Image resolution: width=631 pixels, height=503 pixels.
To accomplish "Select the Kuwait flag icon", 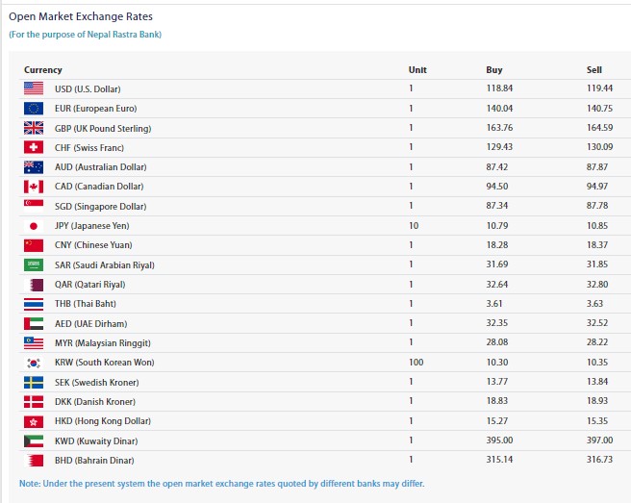I will [x=34, y=440].
